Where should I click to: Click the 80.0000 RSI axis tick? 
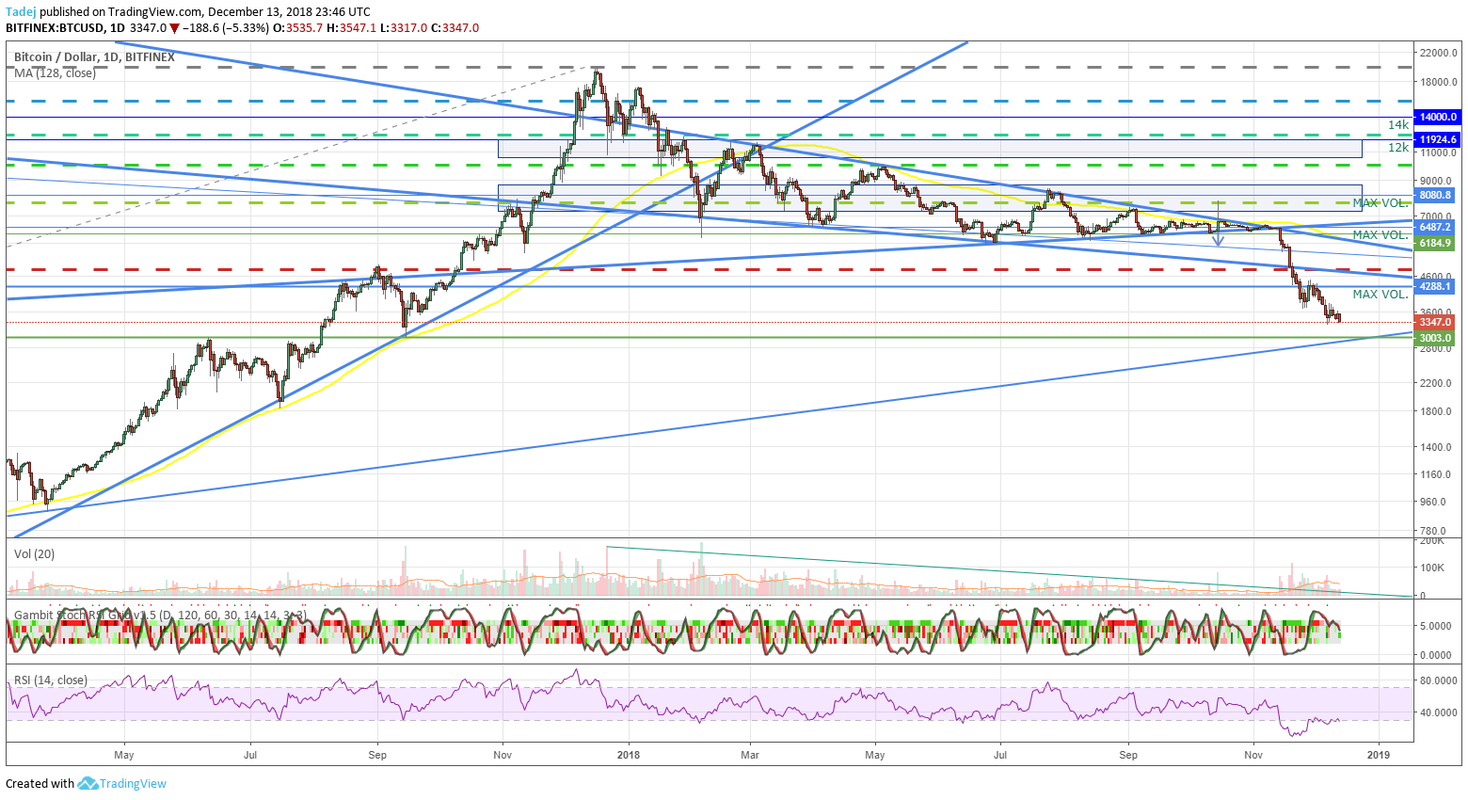pyautogui.click(x=1438, y=680)
